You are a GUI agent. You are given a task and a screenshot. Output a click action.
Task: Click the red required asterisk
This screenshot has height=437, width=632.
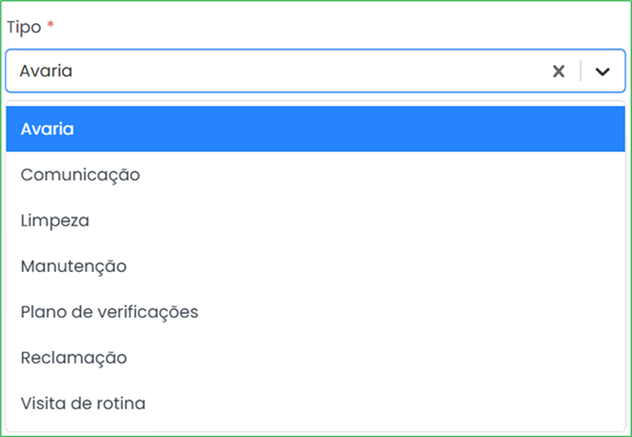tap(51, 26)
